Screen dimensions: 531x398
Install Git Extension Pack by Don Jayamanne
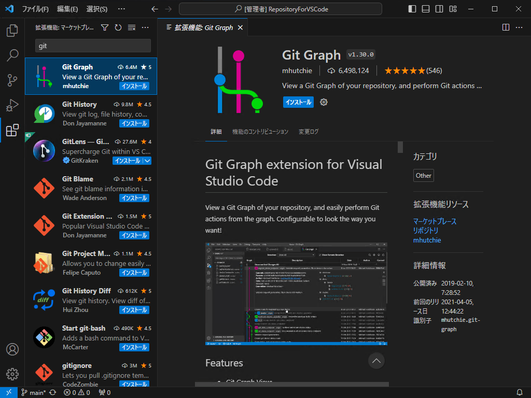[x=134, y=235]
